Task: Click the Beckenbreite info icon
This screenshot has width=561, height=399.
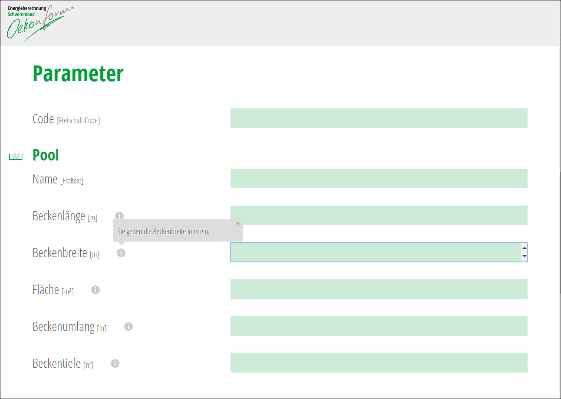Action: (x=121, y=252)
